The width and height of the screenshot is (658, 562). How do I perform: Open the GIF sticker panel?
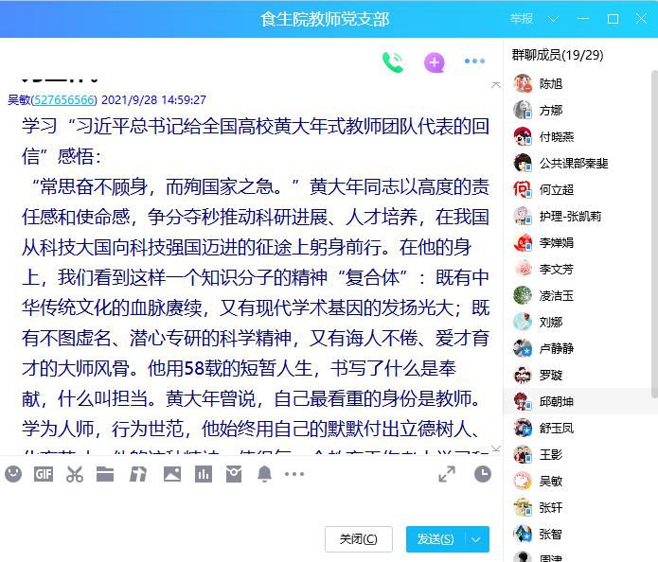click(x=44, y=474)
